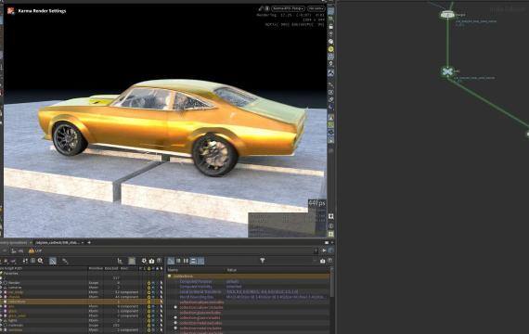The height and width of the screenshot is (334, 529).
Task: Select the Render row in scene graph tree
Action: pyautogui.click(x=81, y=283)
